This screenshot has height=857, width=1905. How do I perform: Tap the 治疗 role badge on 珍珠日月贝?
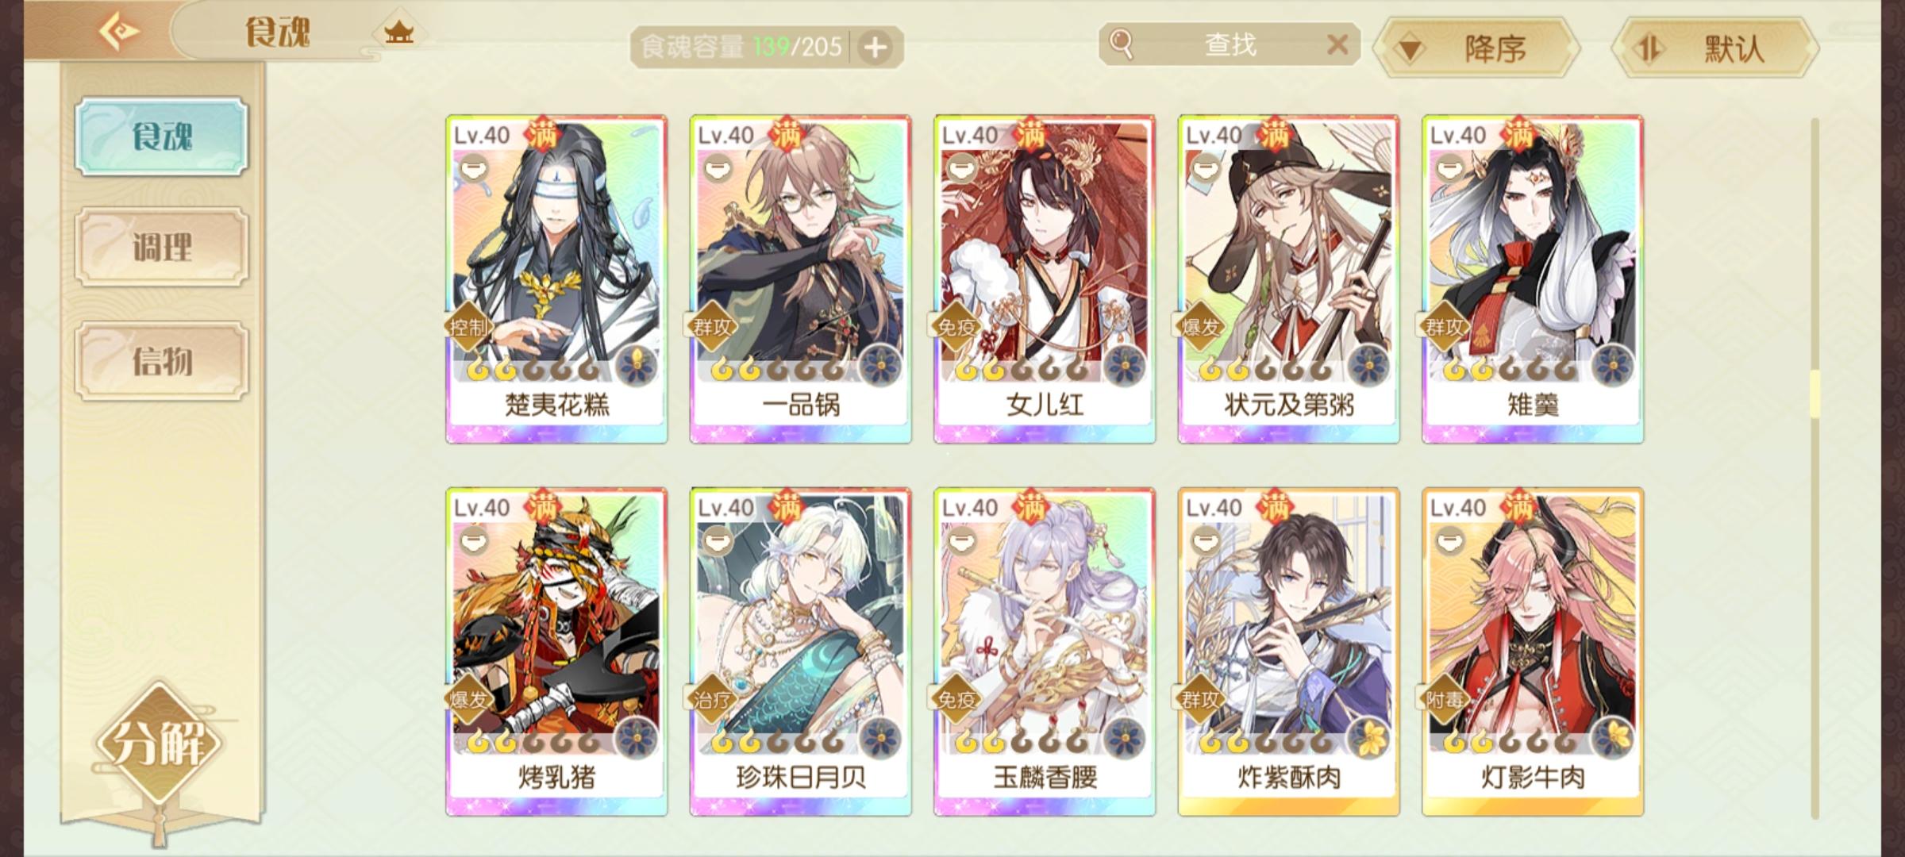tap(712, 699)
